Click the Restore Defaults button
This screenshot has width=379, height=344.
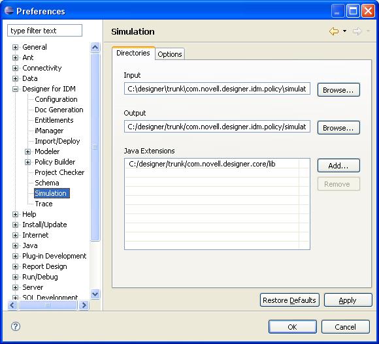289,300
